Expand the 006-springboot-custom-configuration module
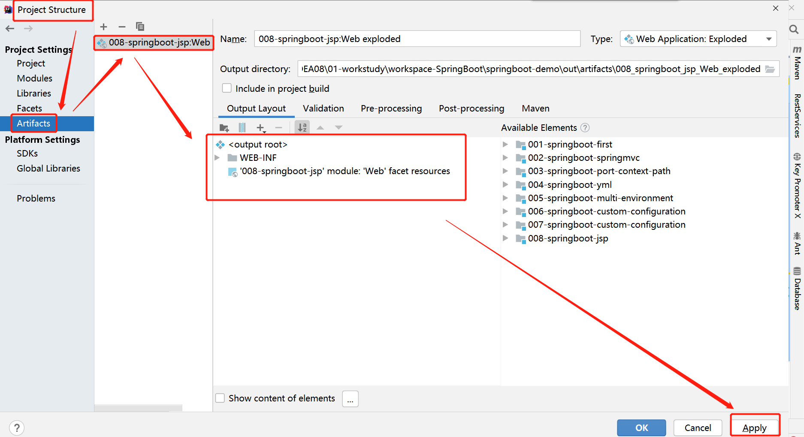 (505, 211)
